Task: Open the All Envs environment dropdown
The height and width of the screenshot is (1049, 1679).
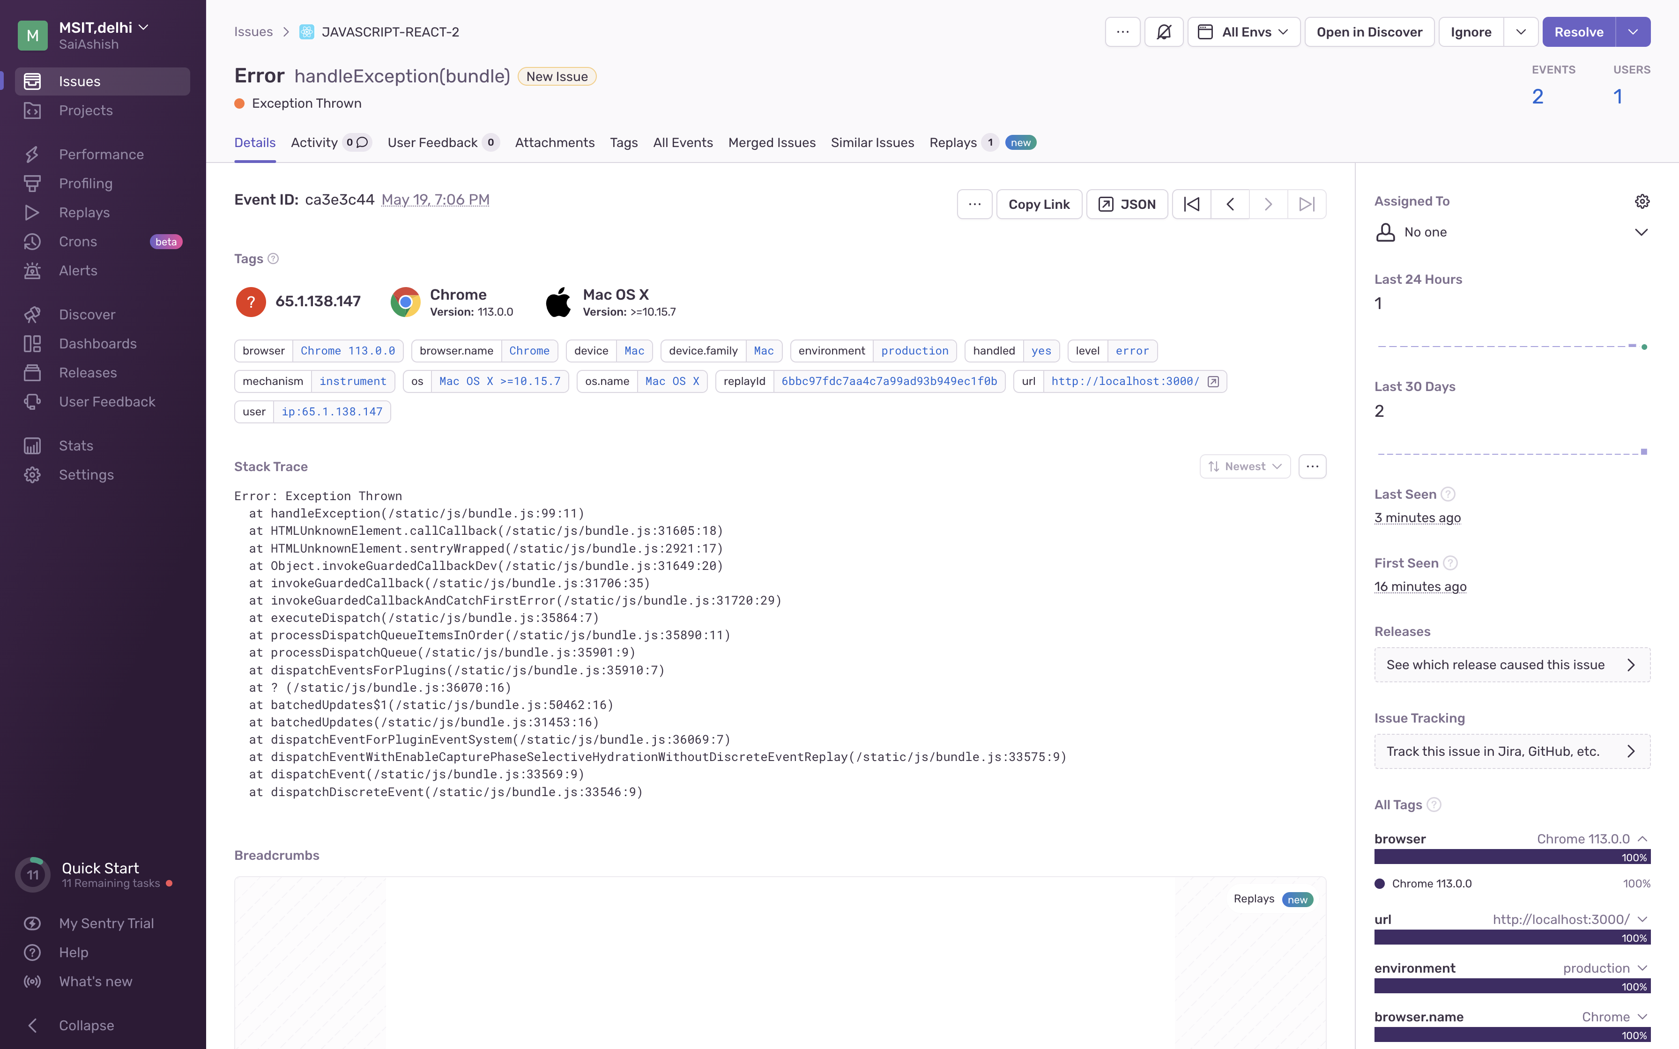Action: 1243,31
